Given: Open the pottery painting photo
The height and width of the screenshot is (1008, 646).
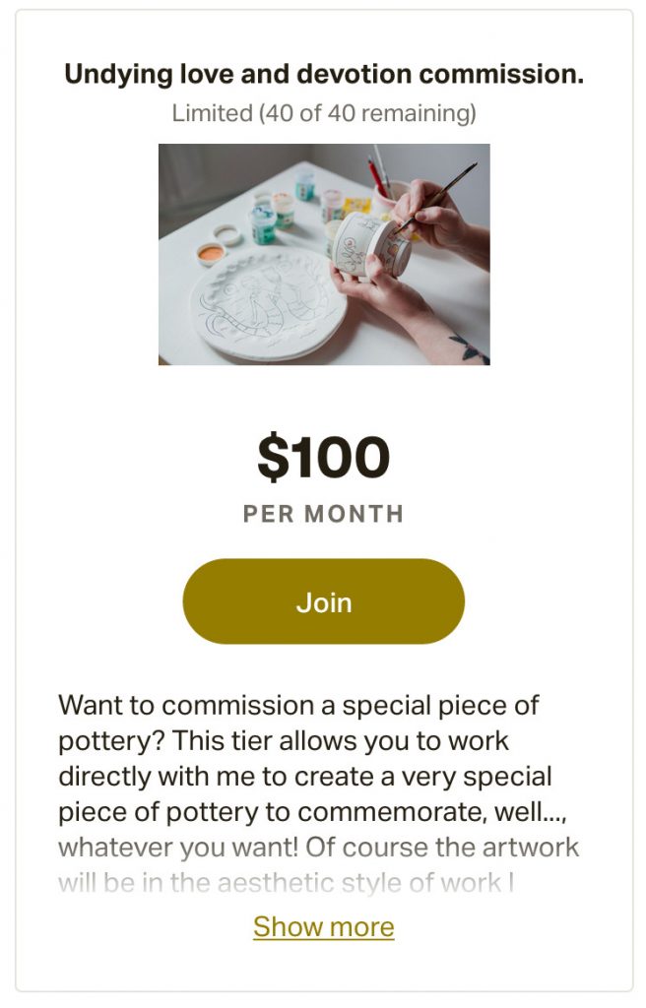Looking at the screenshot, I should point(323,254).
